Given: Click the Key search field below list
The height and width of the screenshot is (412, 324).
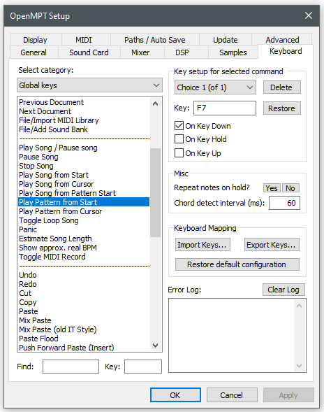Looking at the screenshot, I should coord(143,367).
